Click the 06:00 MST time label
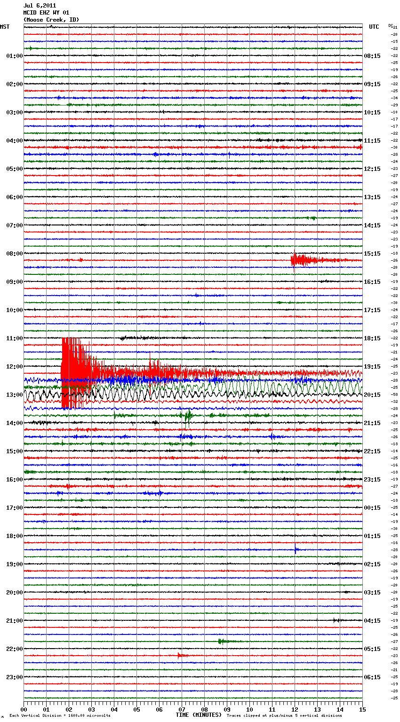This screenshot has height=722, width=400. [x=15, y=197]
